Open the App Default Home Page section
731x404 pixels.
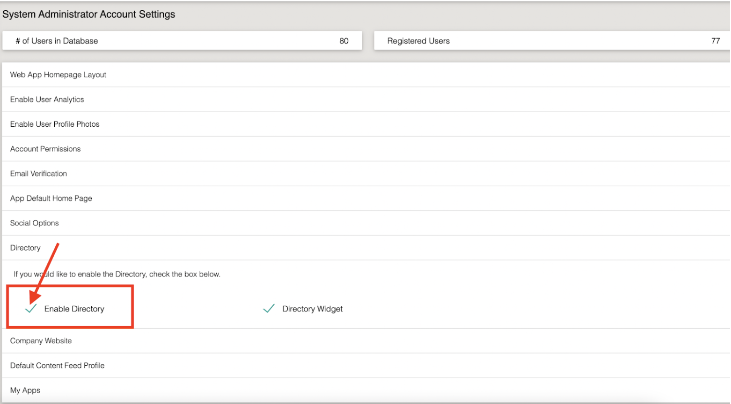(x=51, y=198)
